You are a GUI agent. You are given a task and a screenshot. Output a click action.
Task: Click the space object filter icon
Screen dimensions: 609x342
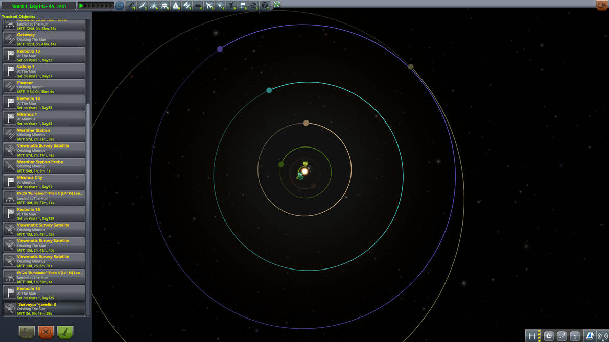253,6
